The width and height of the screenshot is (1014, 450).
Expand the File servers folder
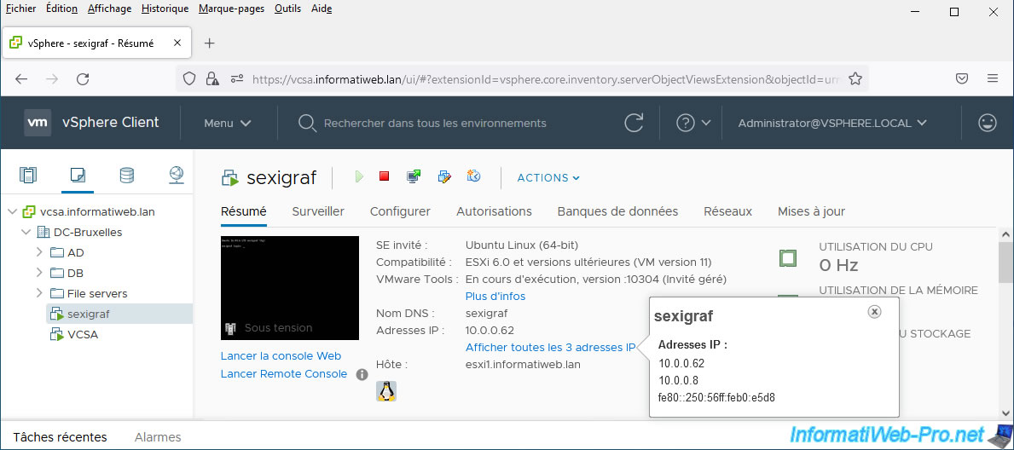(39, 293)
